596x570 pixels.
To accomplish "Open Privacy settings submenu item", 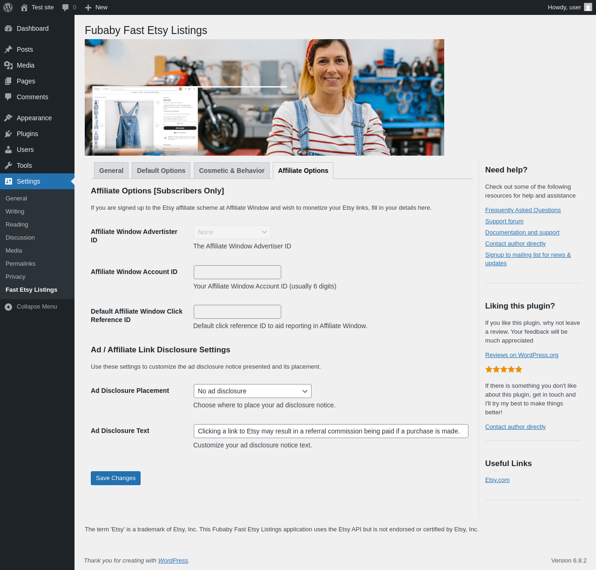I will [x=15, y=277].
